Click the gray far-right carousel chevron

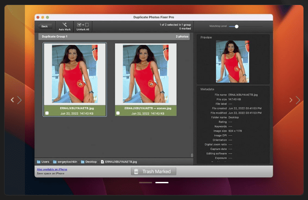click(x=298, y=100)
